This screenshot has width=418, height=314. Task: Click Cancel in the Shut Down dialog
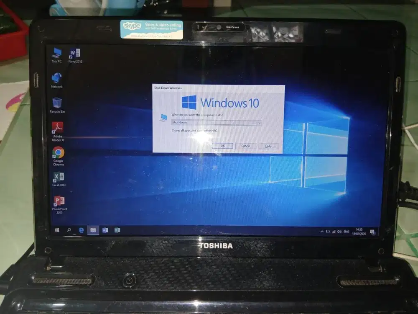[x=245, y=146]
